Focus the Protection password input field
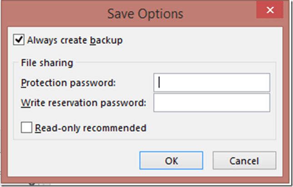 pyautogui.click(x=212, y=83)
